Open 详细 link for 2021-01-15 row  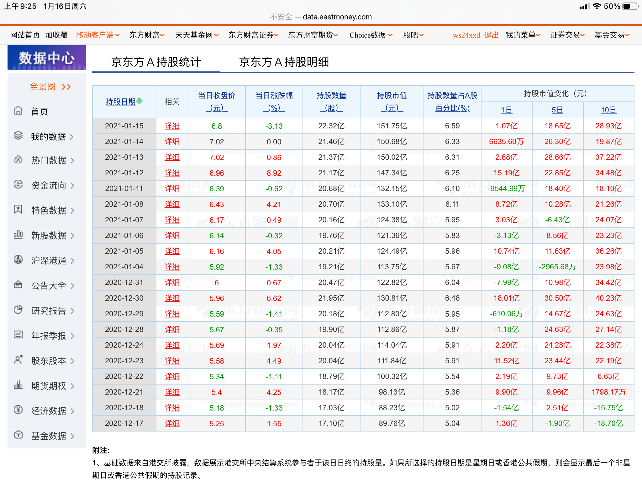pos(172,126)
